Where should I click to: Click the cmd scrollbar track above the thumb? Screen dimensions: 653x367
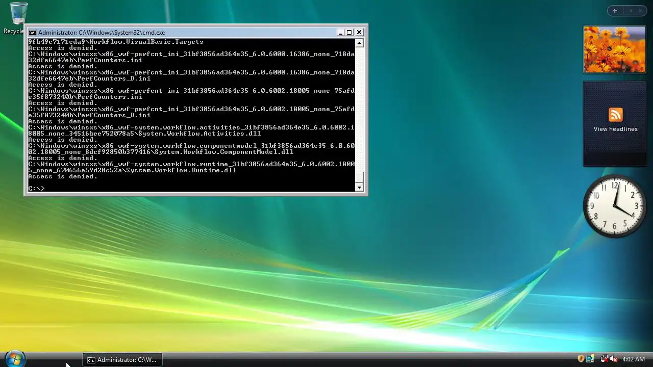[x=359, y=109]
